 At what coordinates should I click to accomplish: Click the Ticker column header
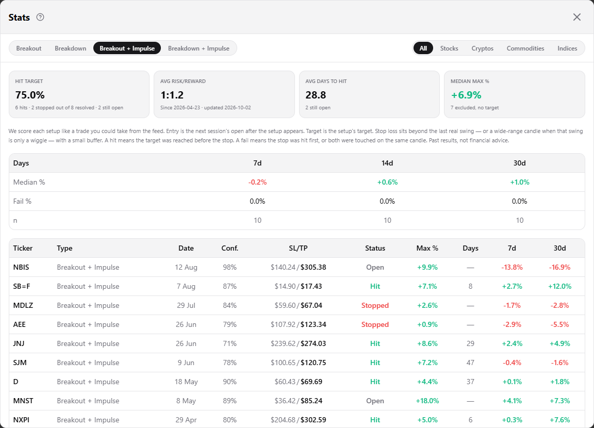coord(23,248)
